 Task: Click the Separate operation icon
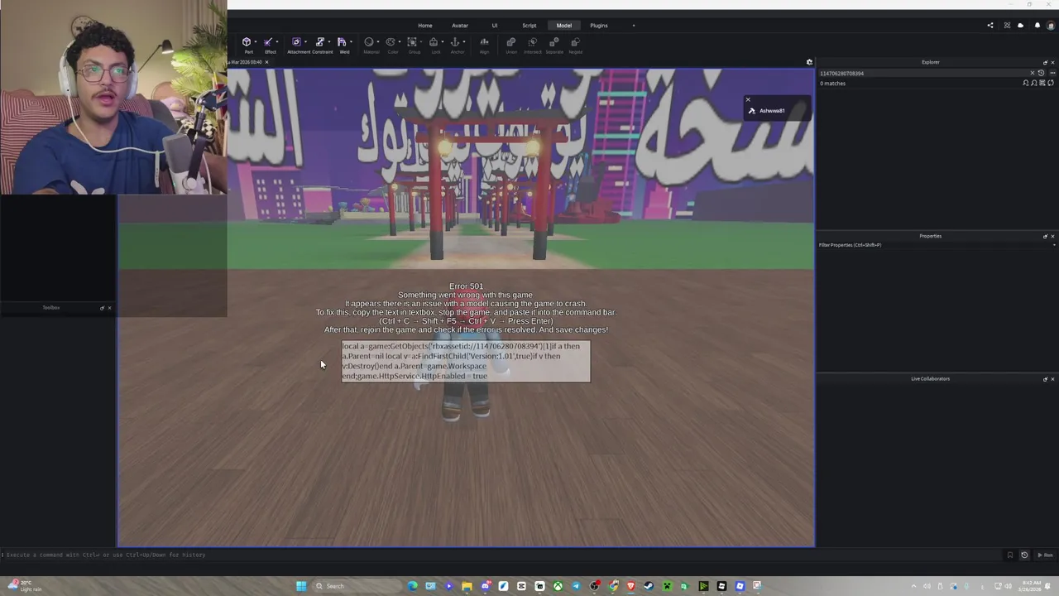pyautogui.click(x=554, y=42)
